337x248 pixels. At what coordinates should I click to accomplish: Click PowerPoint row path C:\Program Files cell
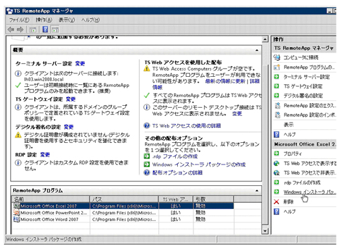point(124,212)
